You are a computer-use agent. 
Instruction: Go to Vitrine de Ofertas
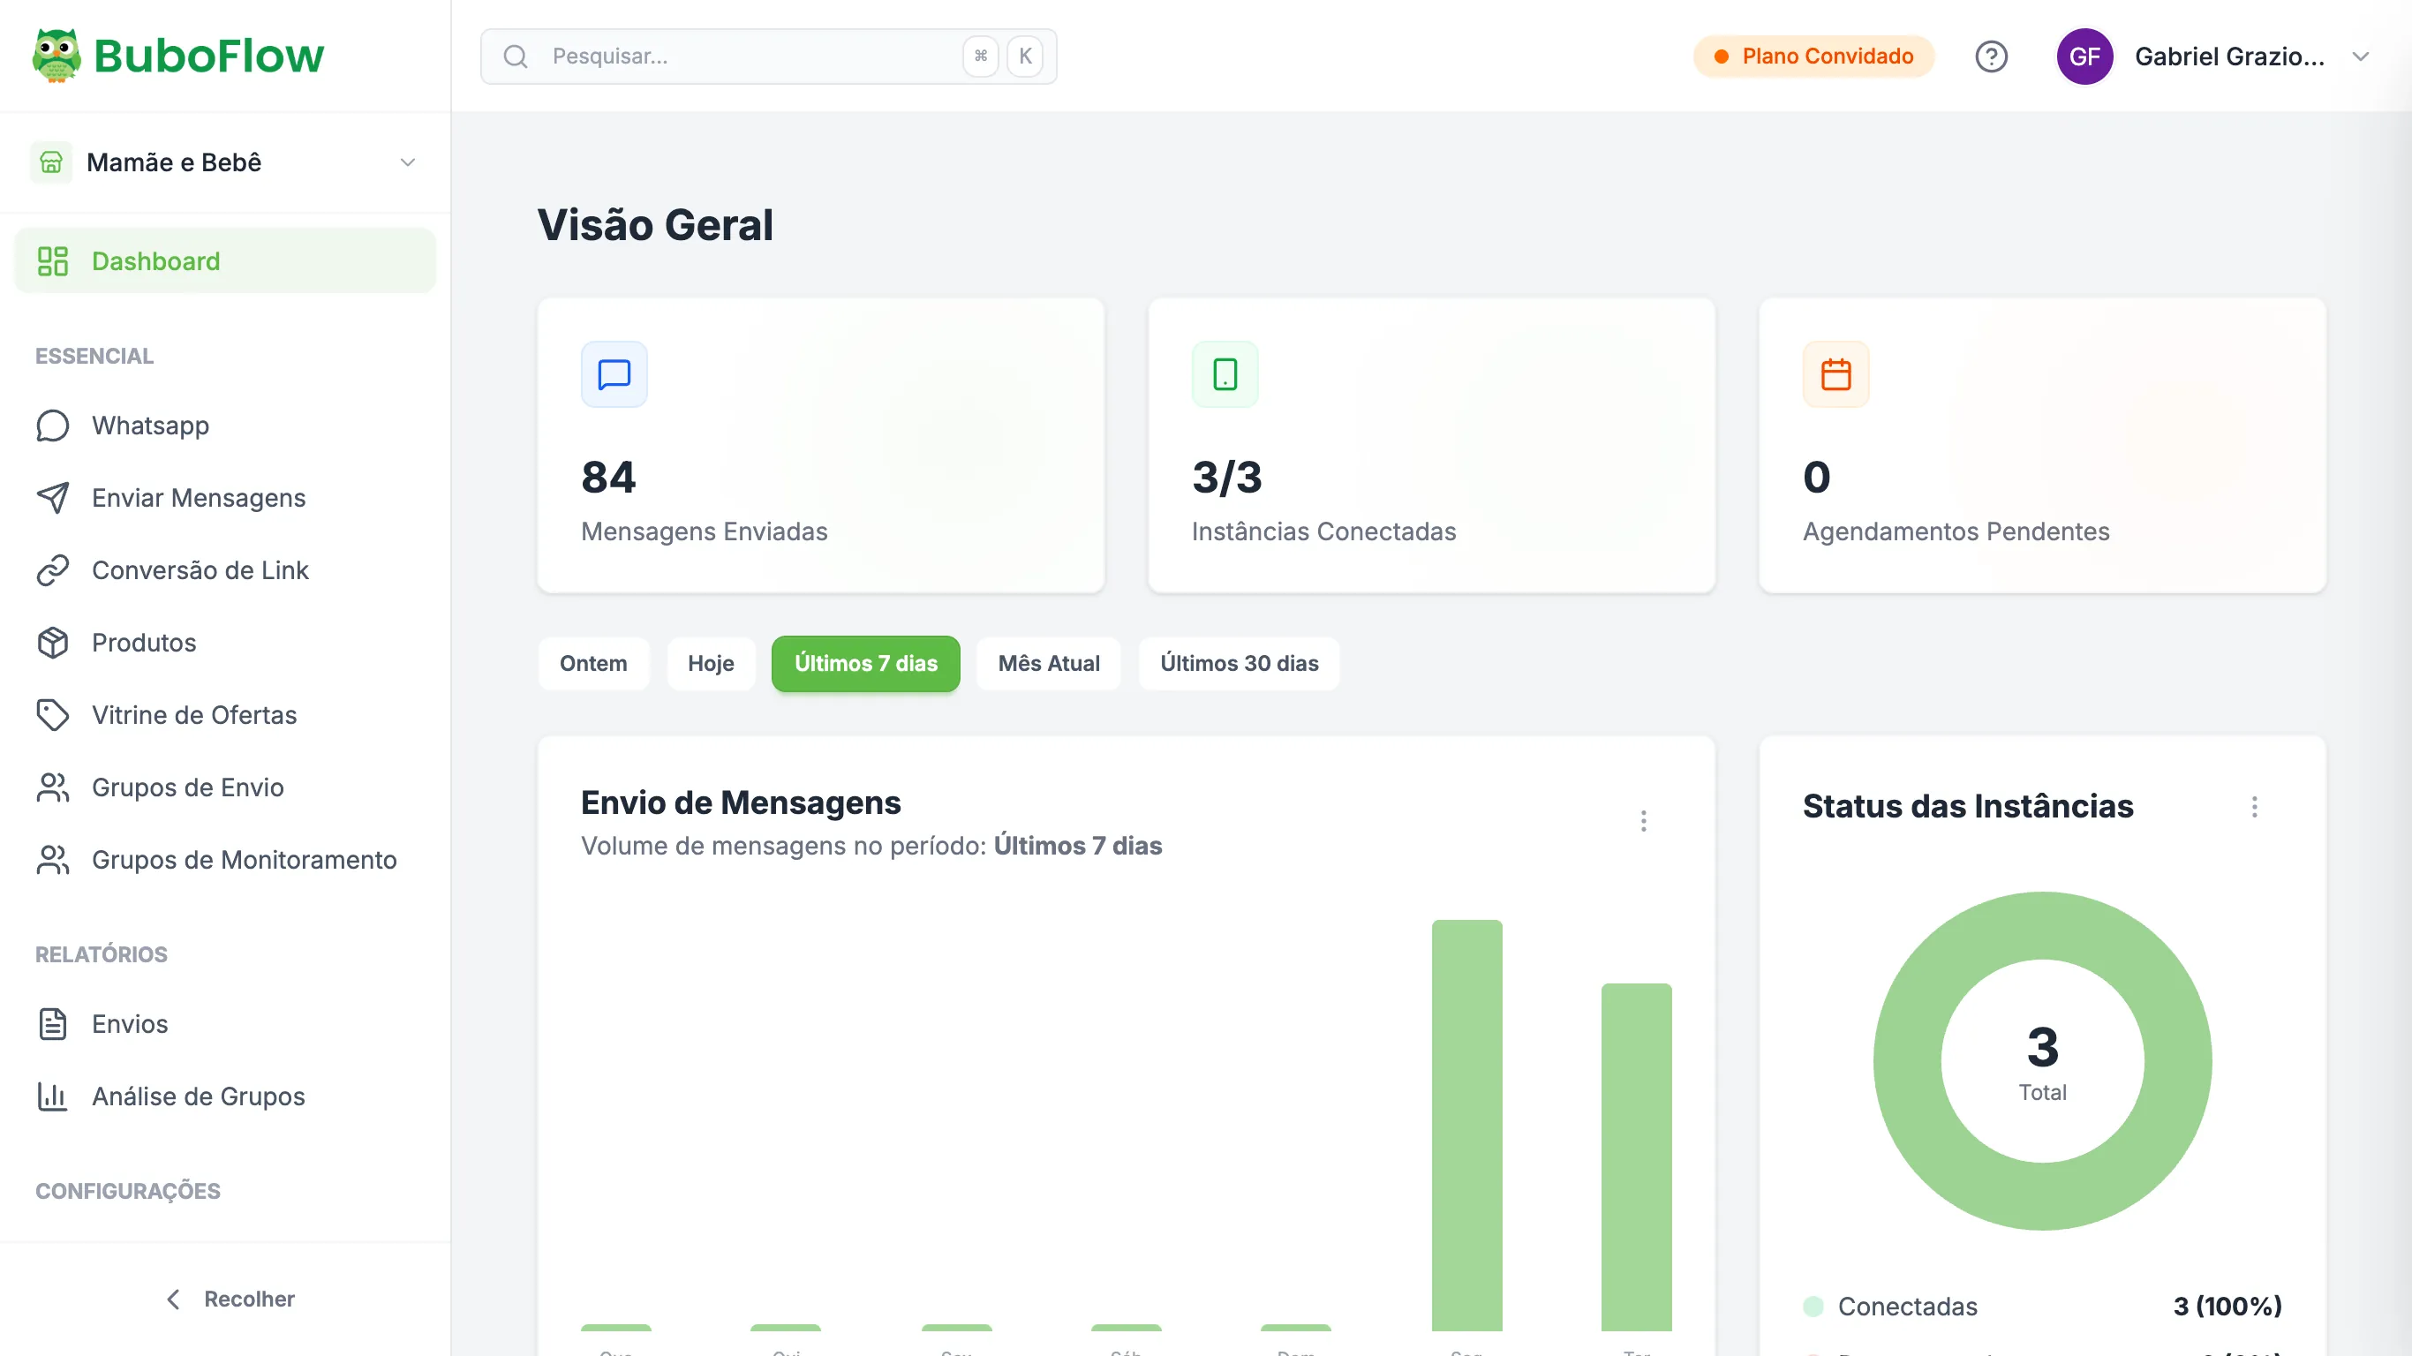(194, 714)
